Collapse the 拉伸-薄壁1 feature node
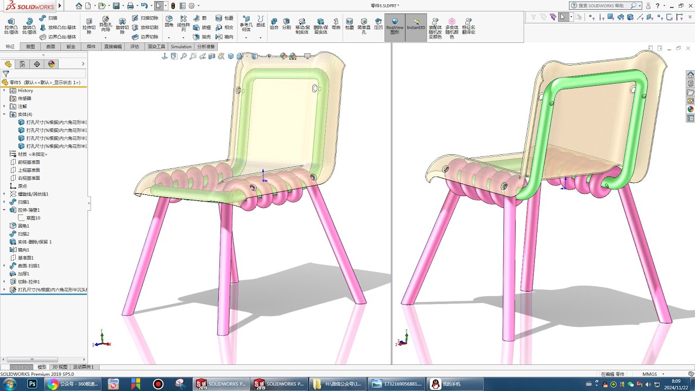The height and width of the screenshot is (391, 695). (x=4, y=210)
